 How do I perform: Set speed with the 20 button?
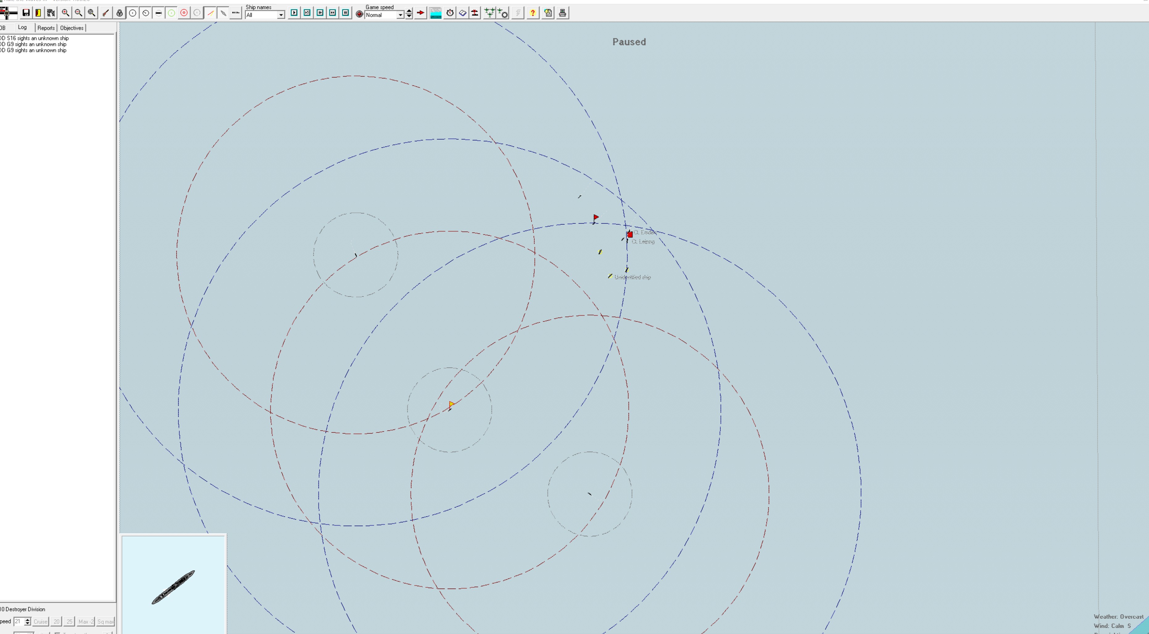coord(57,622)
